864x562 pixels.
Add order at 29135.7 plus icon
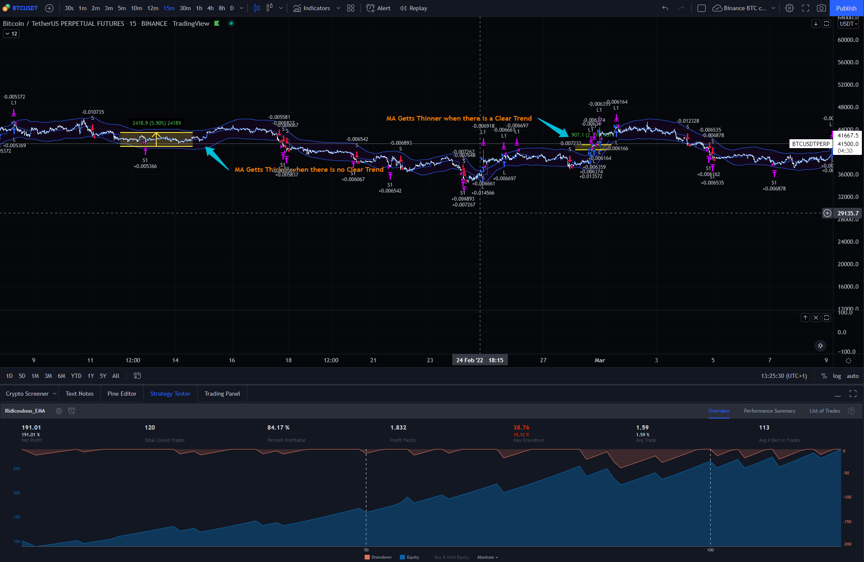[x=827, y=213]
